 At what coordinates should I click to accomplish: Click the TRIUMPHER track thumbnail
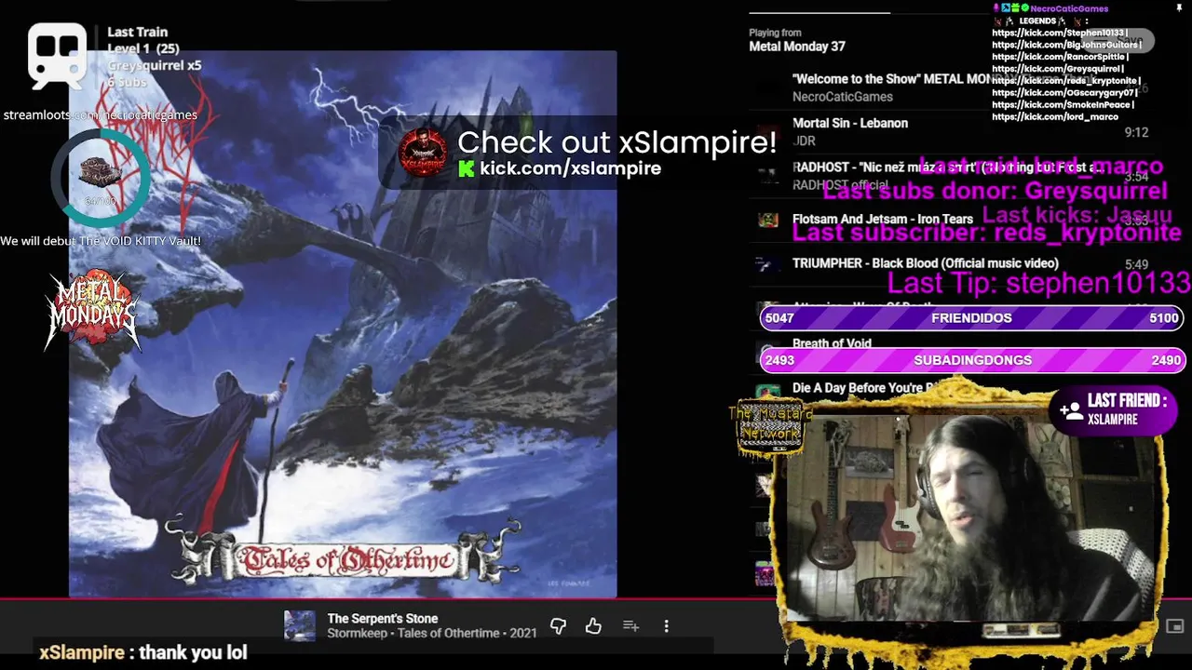767,264
